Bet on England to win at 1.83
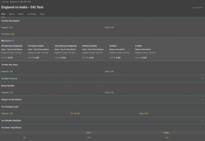The width and height of the screenshot is (205, 141). (11, 28)
